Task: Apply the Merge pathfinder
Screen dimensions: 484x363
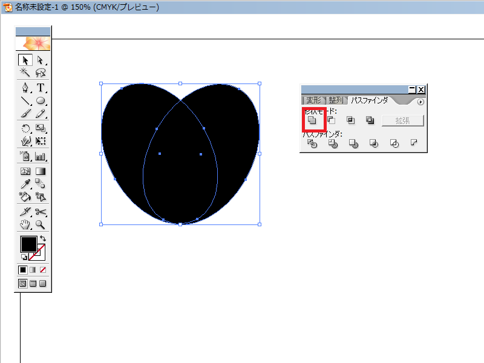Action: click(353, 143)
